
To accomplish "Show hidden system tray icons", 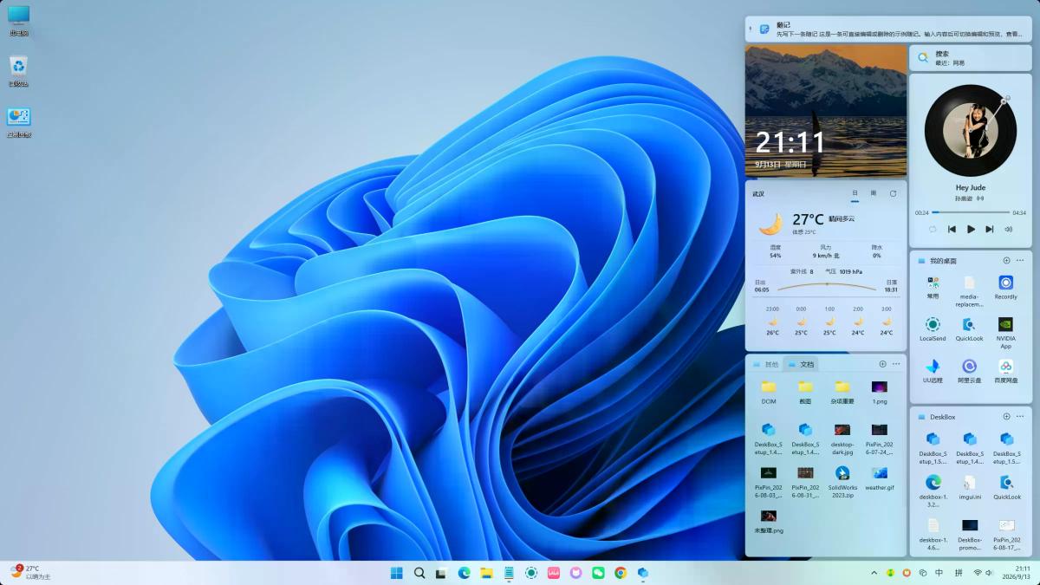I will (x=874, y=573).
